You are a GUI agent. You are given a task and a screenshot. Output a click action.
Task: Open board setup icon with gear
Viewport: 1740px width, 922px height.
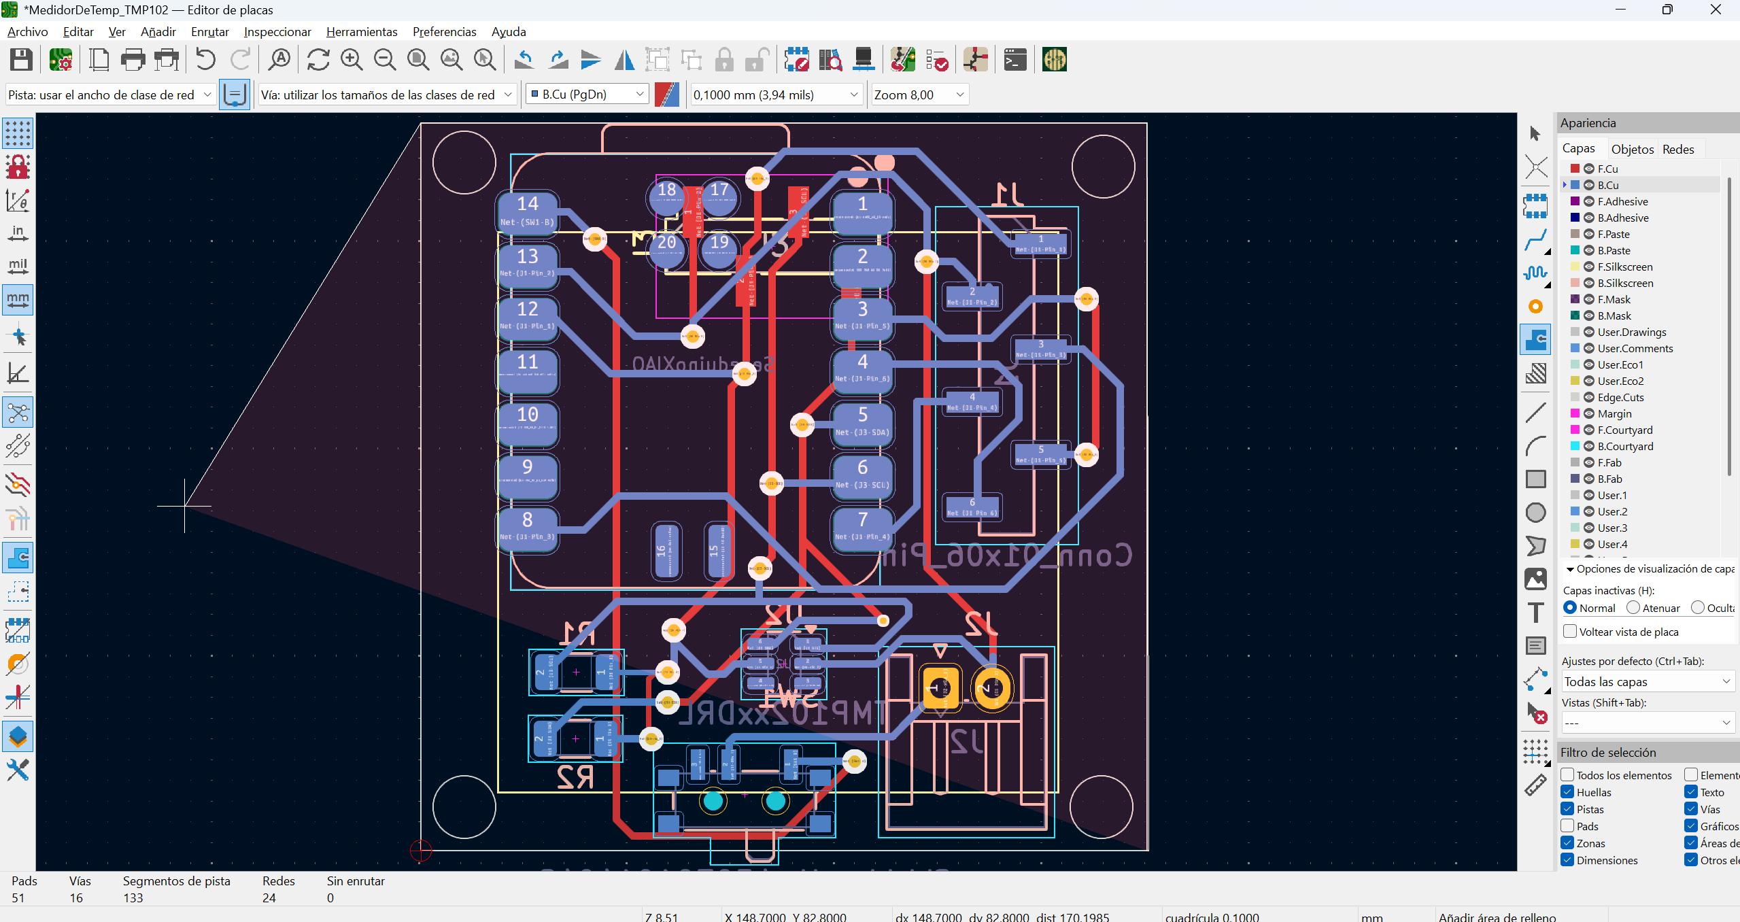tap(61, 60)
